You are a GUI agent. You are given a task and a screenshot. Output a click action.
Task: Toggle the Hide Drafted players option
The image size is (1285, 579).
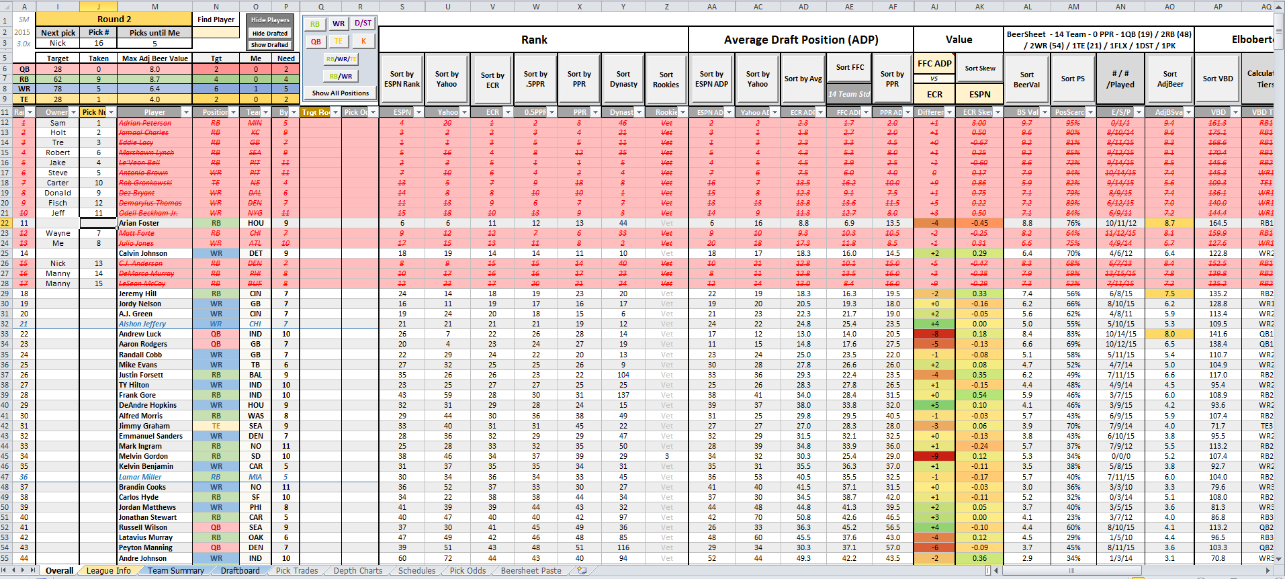269,33
